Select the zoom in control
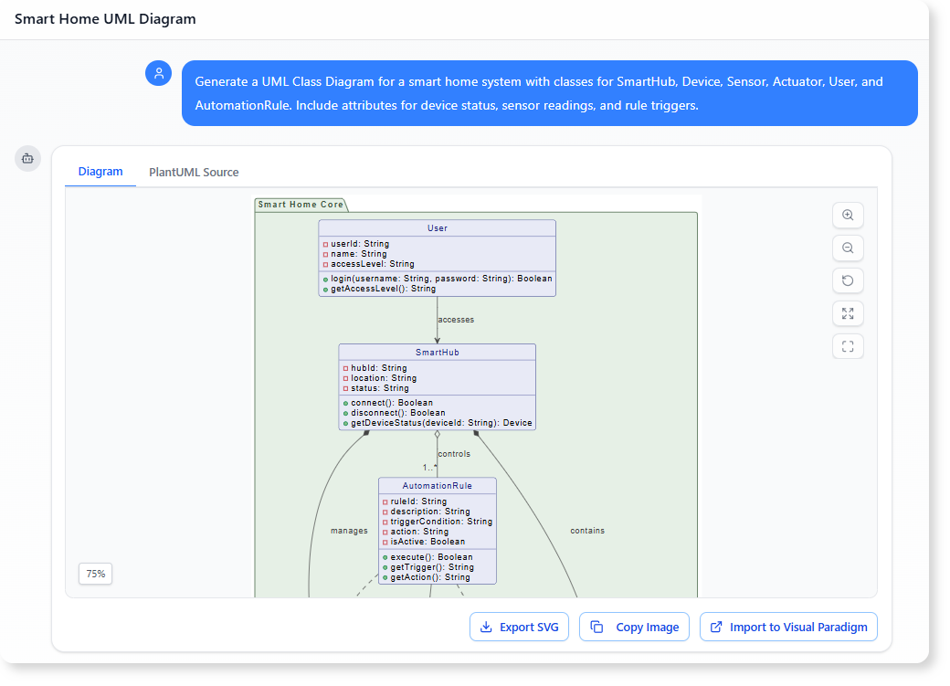Screen dimensions: 950x686 (x=848, y=215)
